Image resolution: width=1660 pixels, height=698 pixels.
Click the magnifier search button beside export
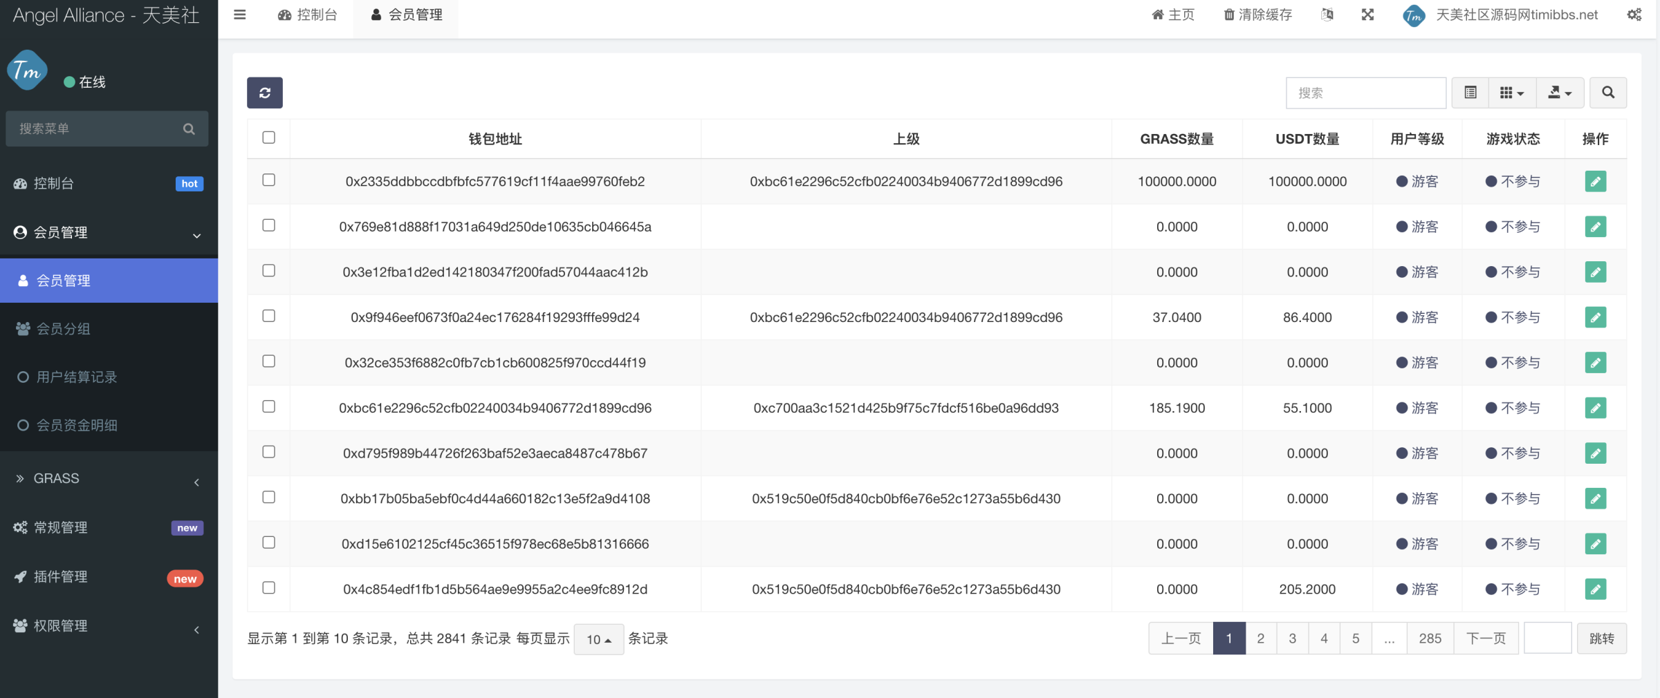(x=1607, y=93)
